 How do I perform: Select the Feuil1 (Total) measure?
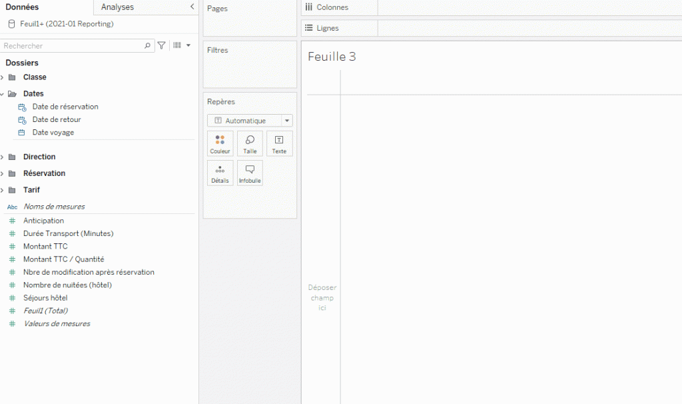click(x=46, y=311)
